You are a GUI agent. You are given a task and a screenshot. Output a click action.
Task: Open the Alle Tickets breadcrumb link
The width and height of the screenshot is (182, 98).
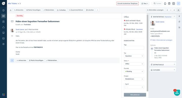click(x=12, y=4)
